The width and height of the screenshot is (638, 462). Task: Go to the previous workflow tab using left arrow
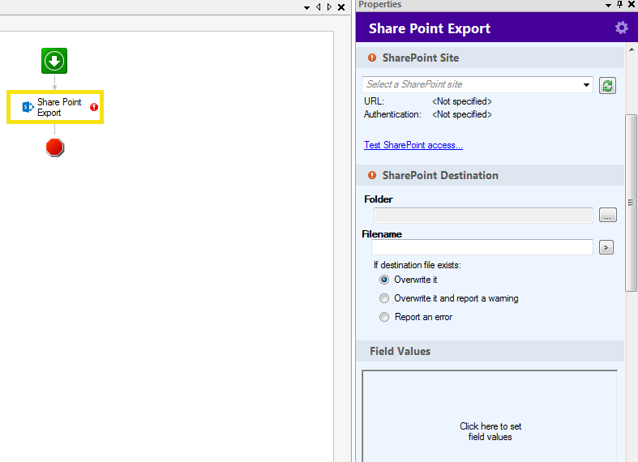point(318,7)
